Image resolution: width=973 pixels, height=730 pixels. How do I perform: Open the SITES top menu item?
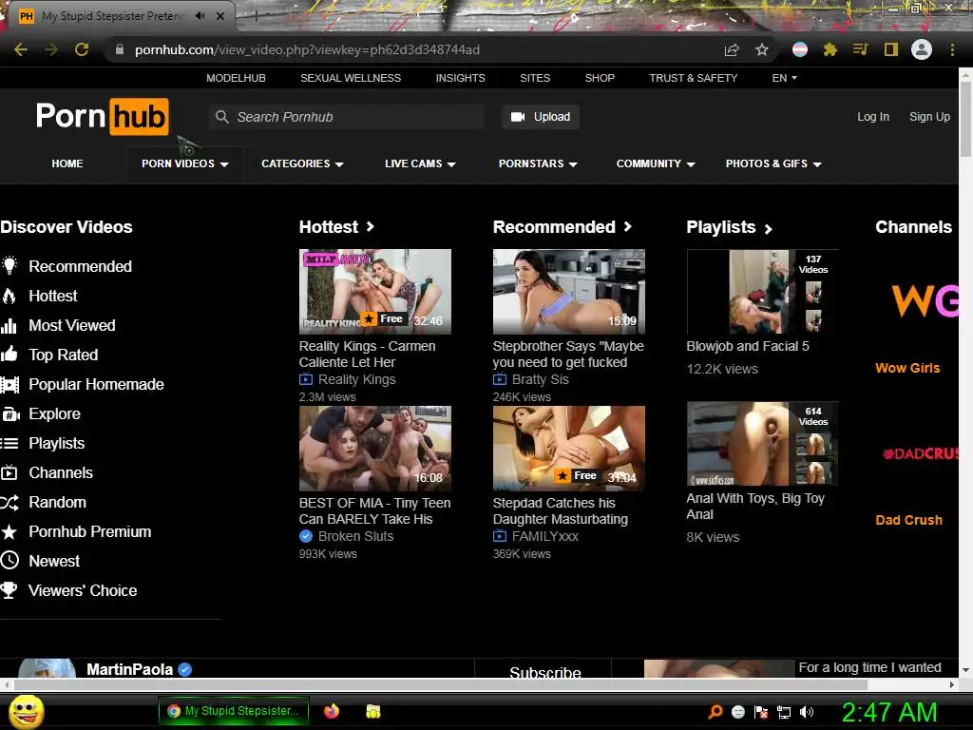tap(535, 78)
